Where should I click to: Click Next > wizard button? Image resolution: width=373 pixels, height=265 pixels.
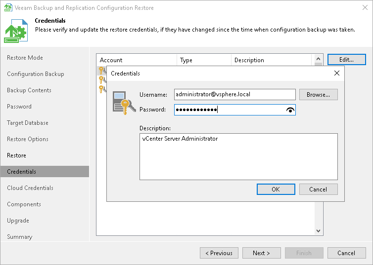tap(261, 253)
